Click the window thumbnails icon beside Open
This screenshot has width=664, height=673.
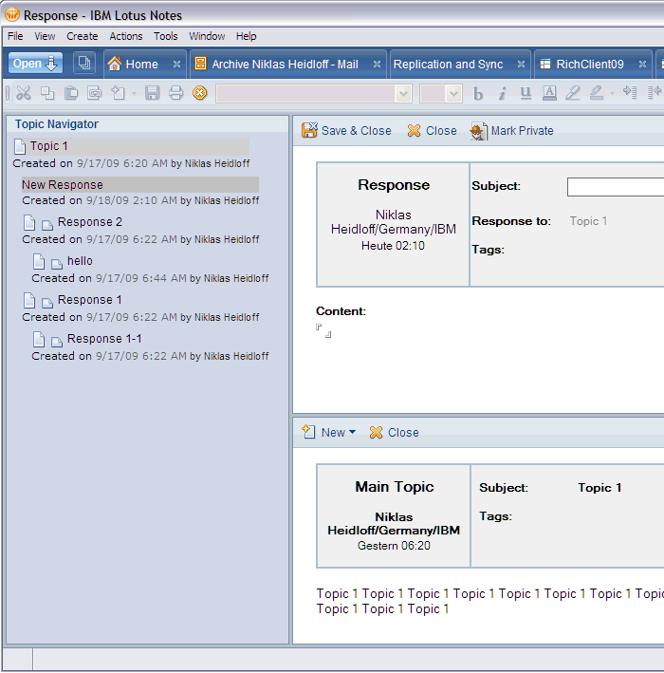click(84, 64)
